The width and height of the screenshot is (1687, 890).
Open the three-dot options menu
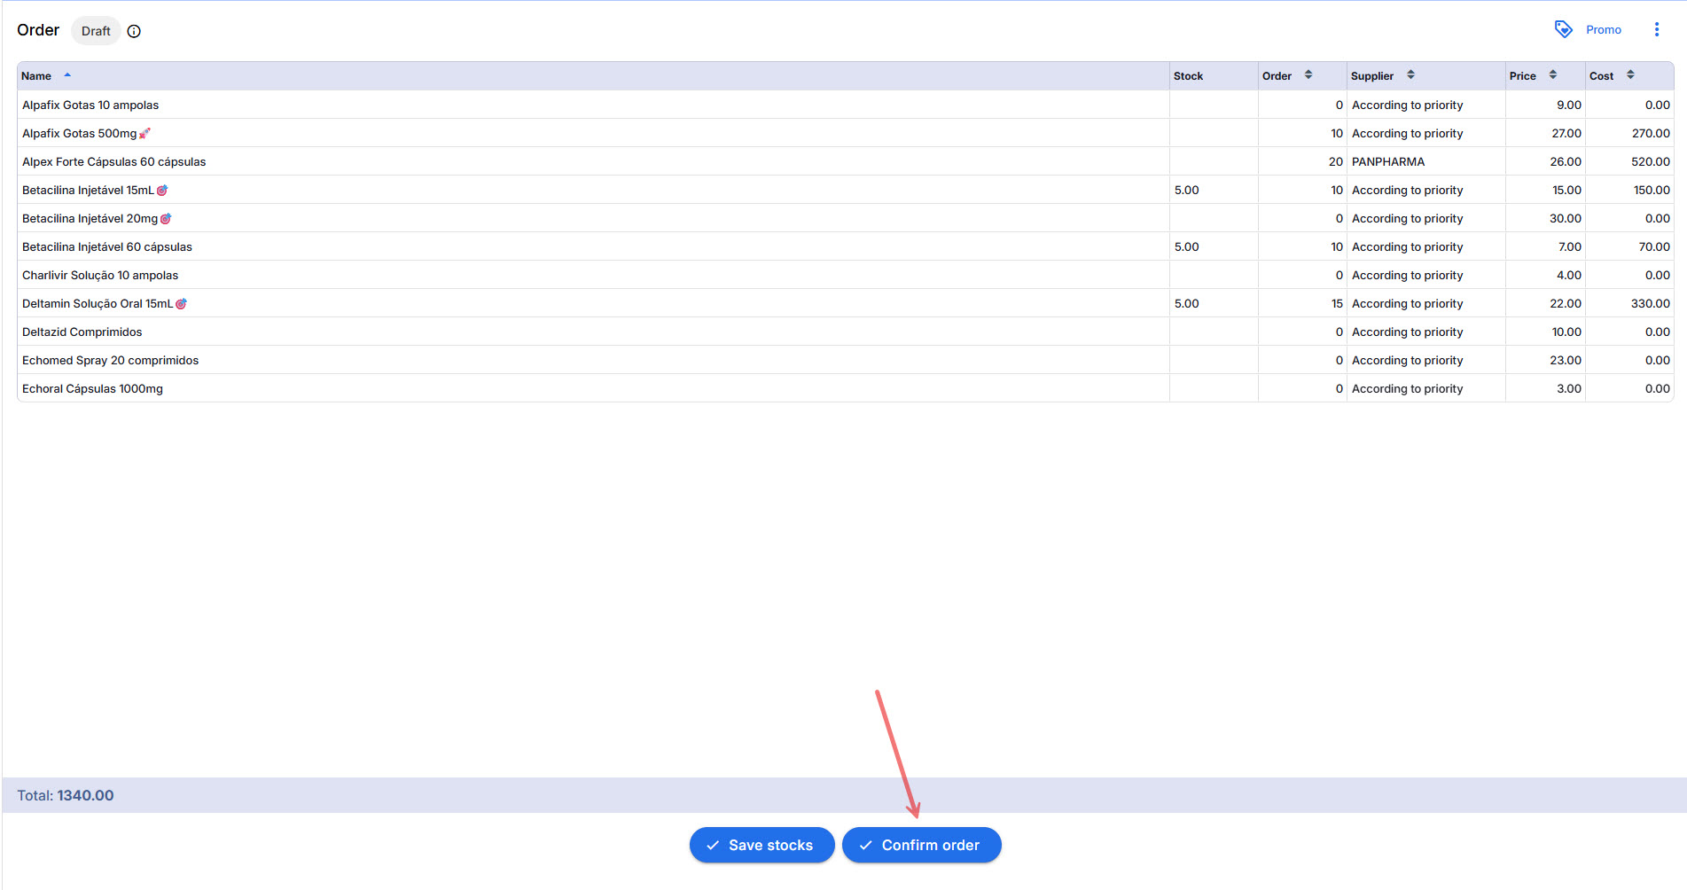[1656, 29]
